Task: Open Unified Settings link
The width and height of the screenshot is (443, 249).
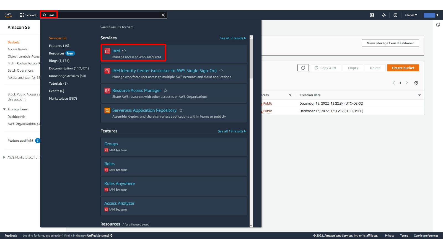Action: point(99,236)
